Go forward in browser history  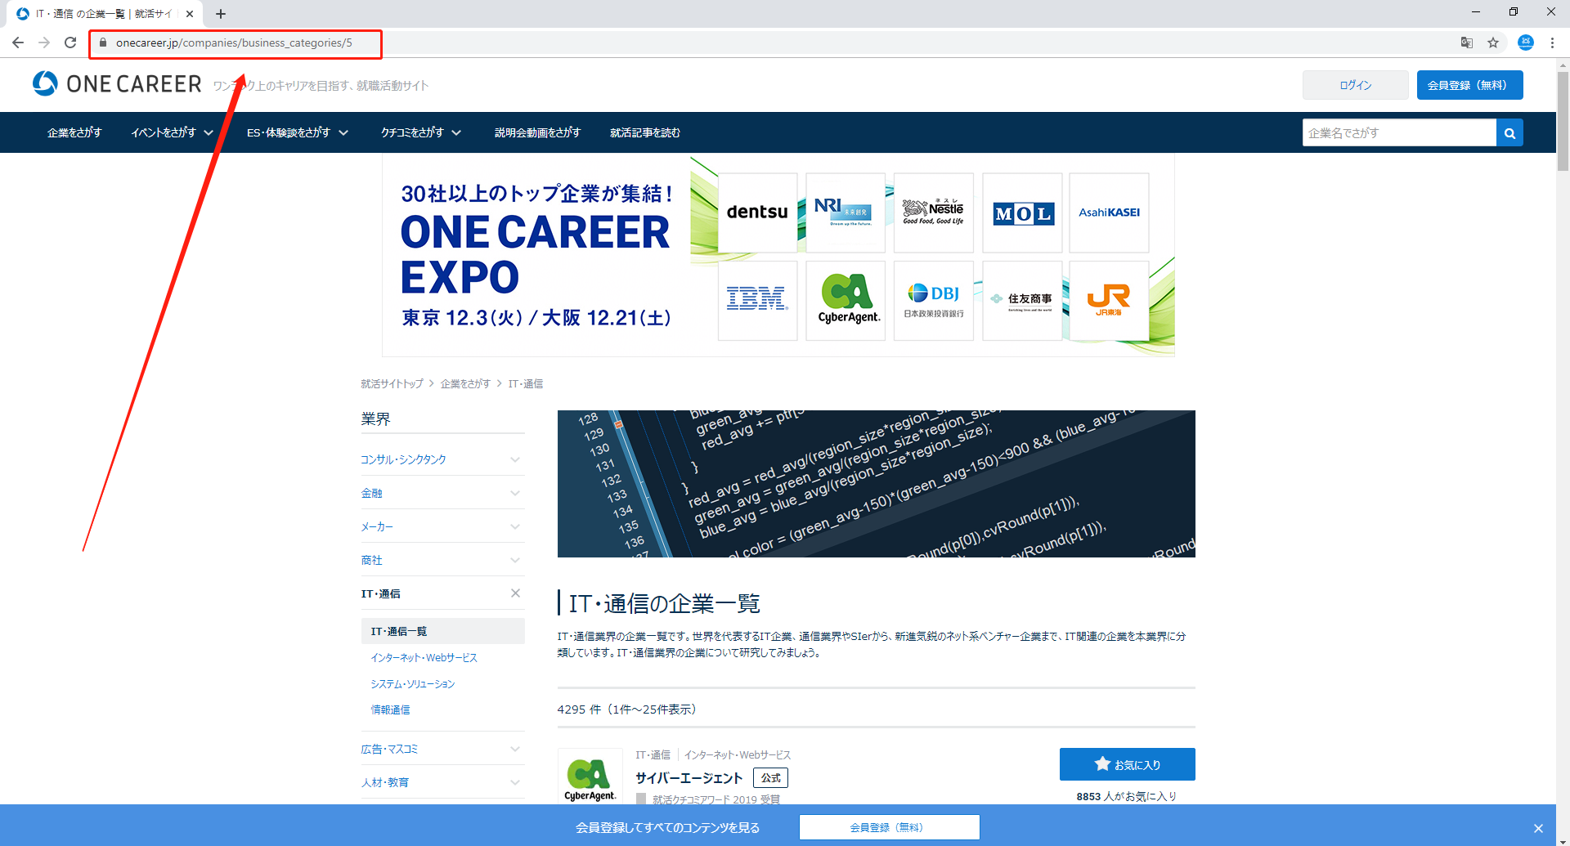click(x=44, y=43)
